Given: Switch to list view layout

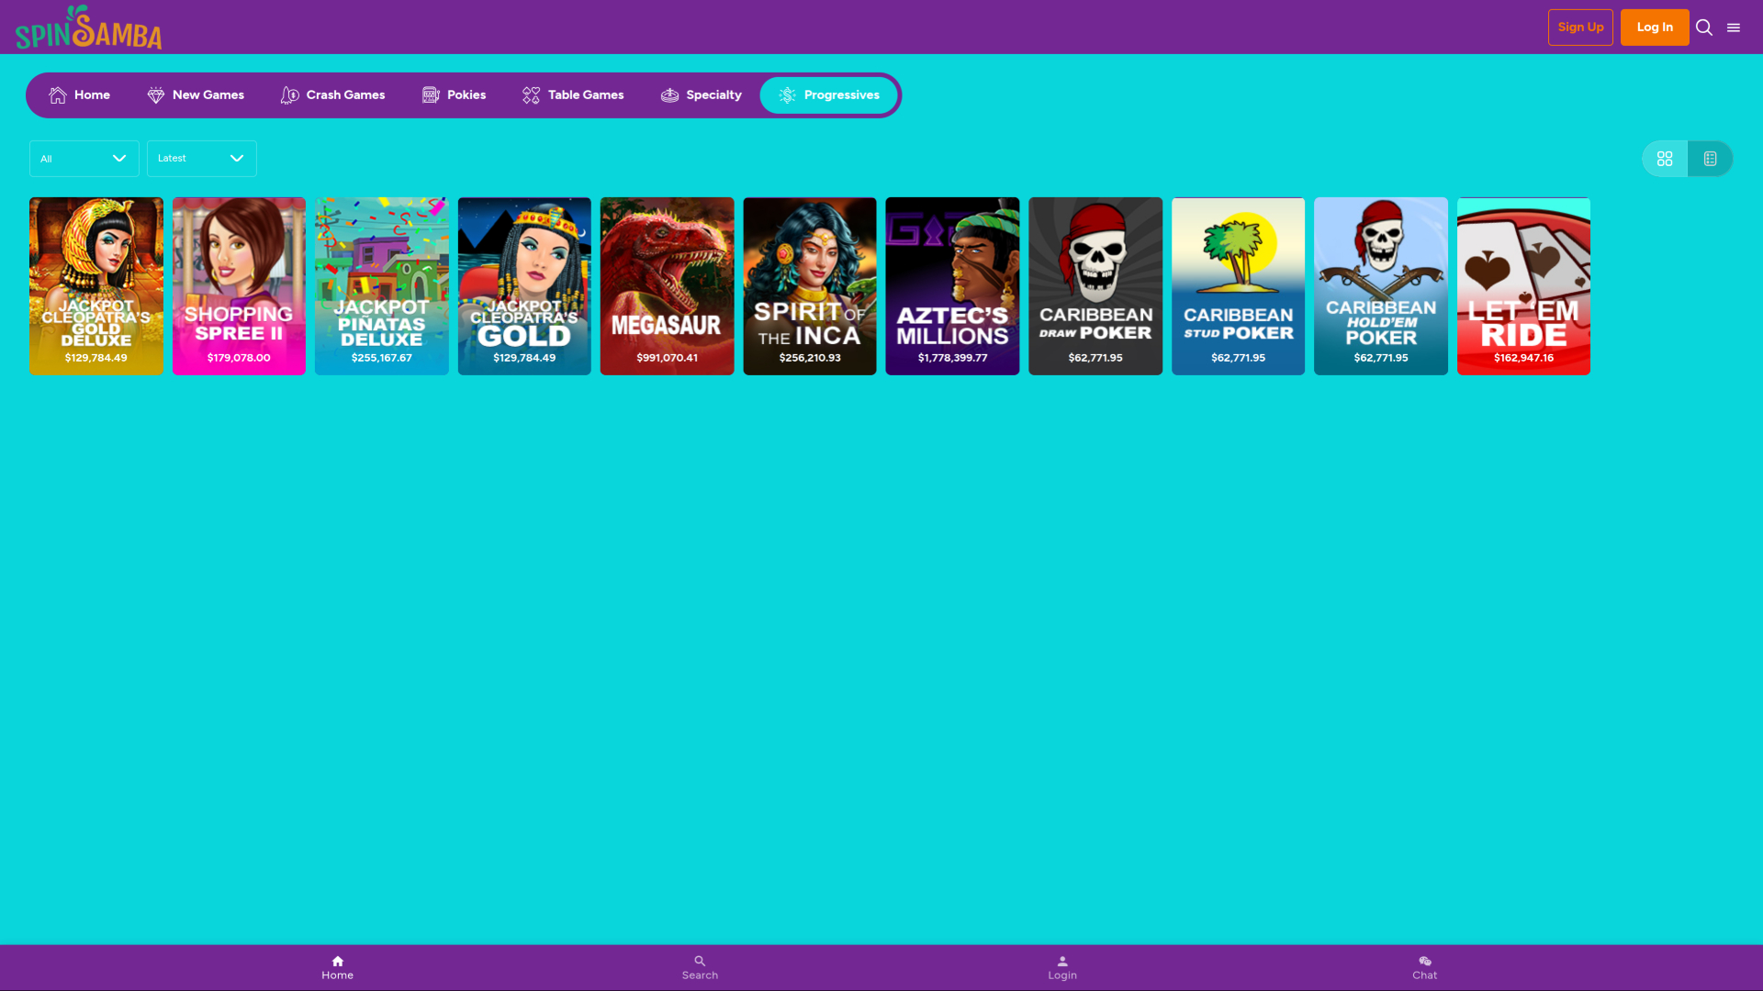Looking at the screenshot, I should (x=1710, y=159).
